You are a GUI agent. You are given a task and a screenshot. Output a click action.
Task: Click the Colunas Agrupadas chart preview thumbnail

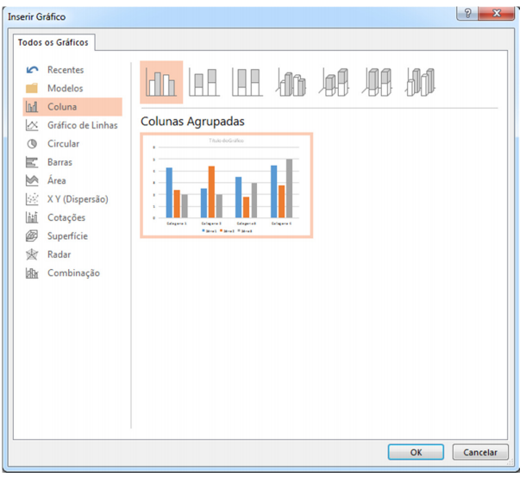point(226,185)
